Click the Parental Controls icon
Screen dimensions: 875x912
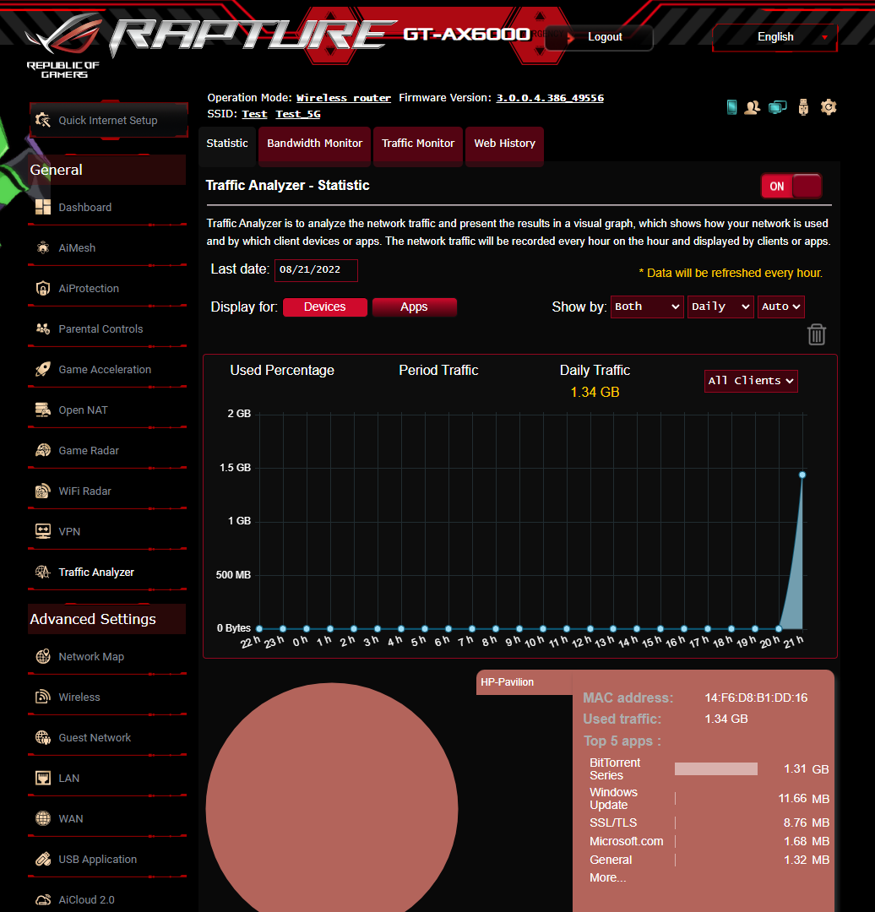pyautogui.click(x=43, y=328)
